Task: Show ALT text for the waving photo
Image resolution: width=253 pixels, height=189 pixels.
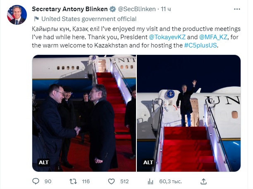Action: [x=148, y=162]
